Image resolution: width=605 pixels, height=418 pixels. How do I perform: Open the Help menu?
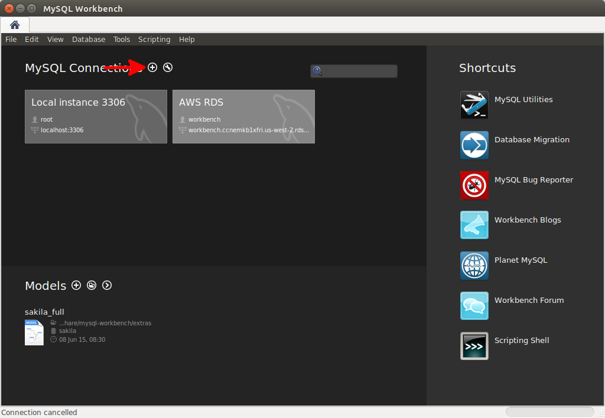coord(187,40)
